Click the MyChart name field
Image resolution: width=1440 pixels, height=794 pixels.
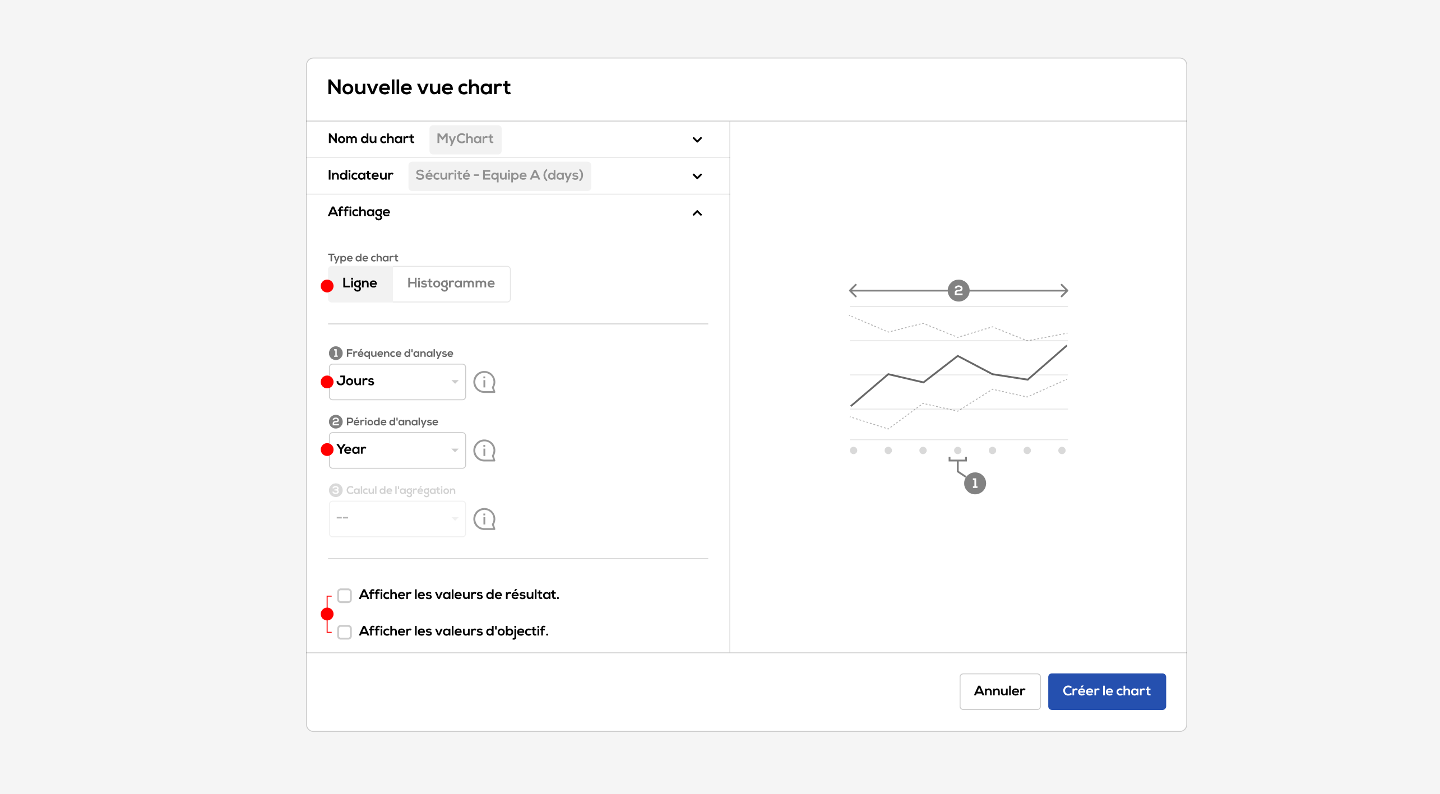point(465,139)
